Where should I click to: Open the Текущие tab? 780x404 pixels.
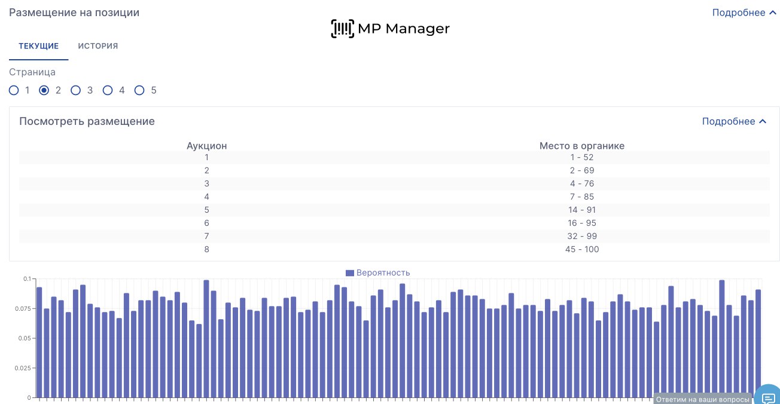38,46
